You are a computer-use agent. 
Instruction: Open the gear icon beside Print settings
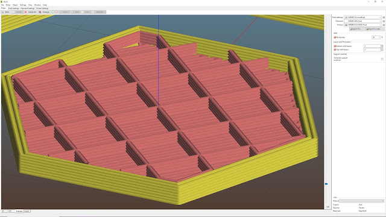(x=384, y=17)
